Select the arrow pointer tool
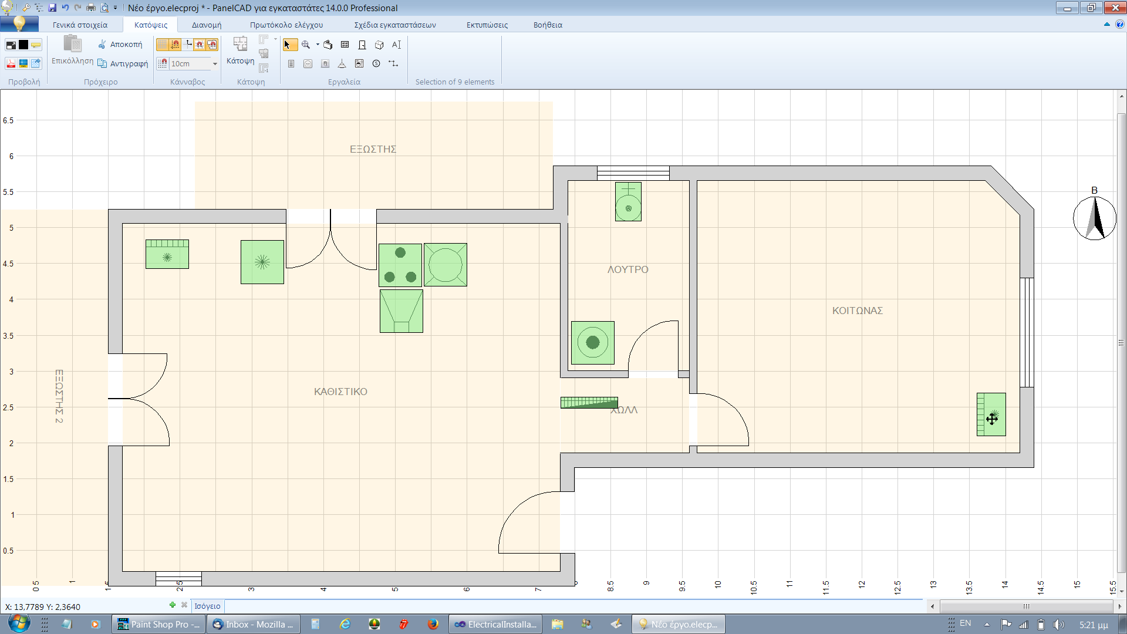Viewport: 1127px width, 634px height. pyautogui.click(x=289, y=45)
